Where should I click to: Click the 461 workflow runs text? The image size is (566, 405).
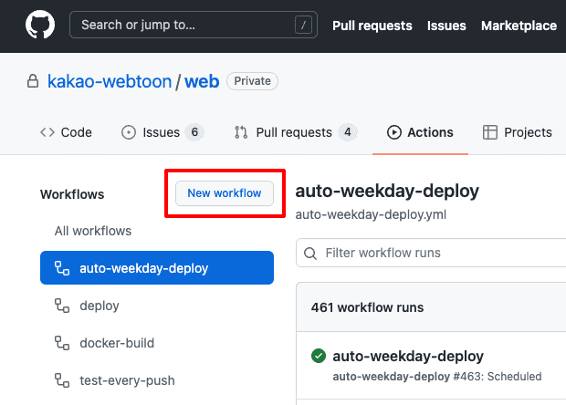367,307
